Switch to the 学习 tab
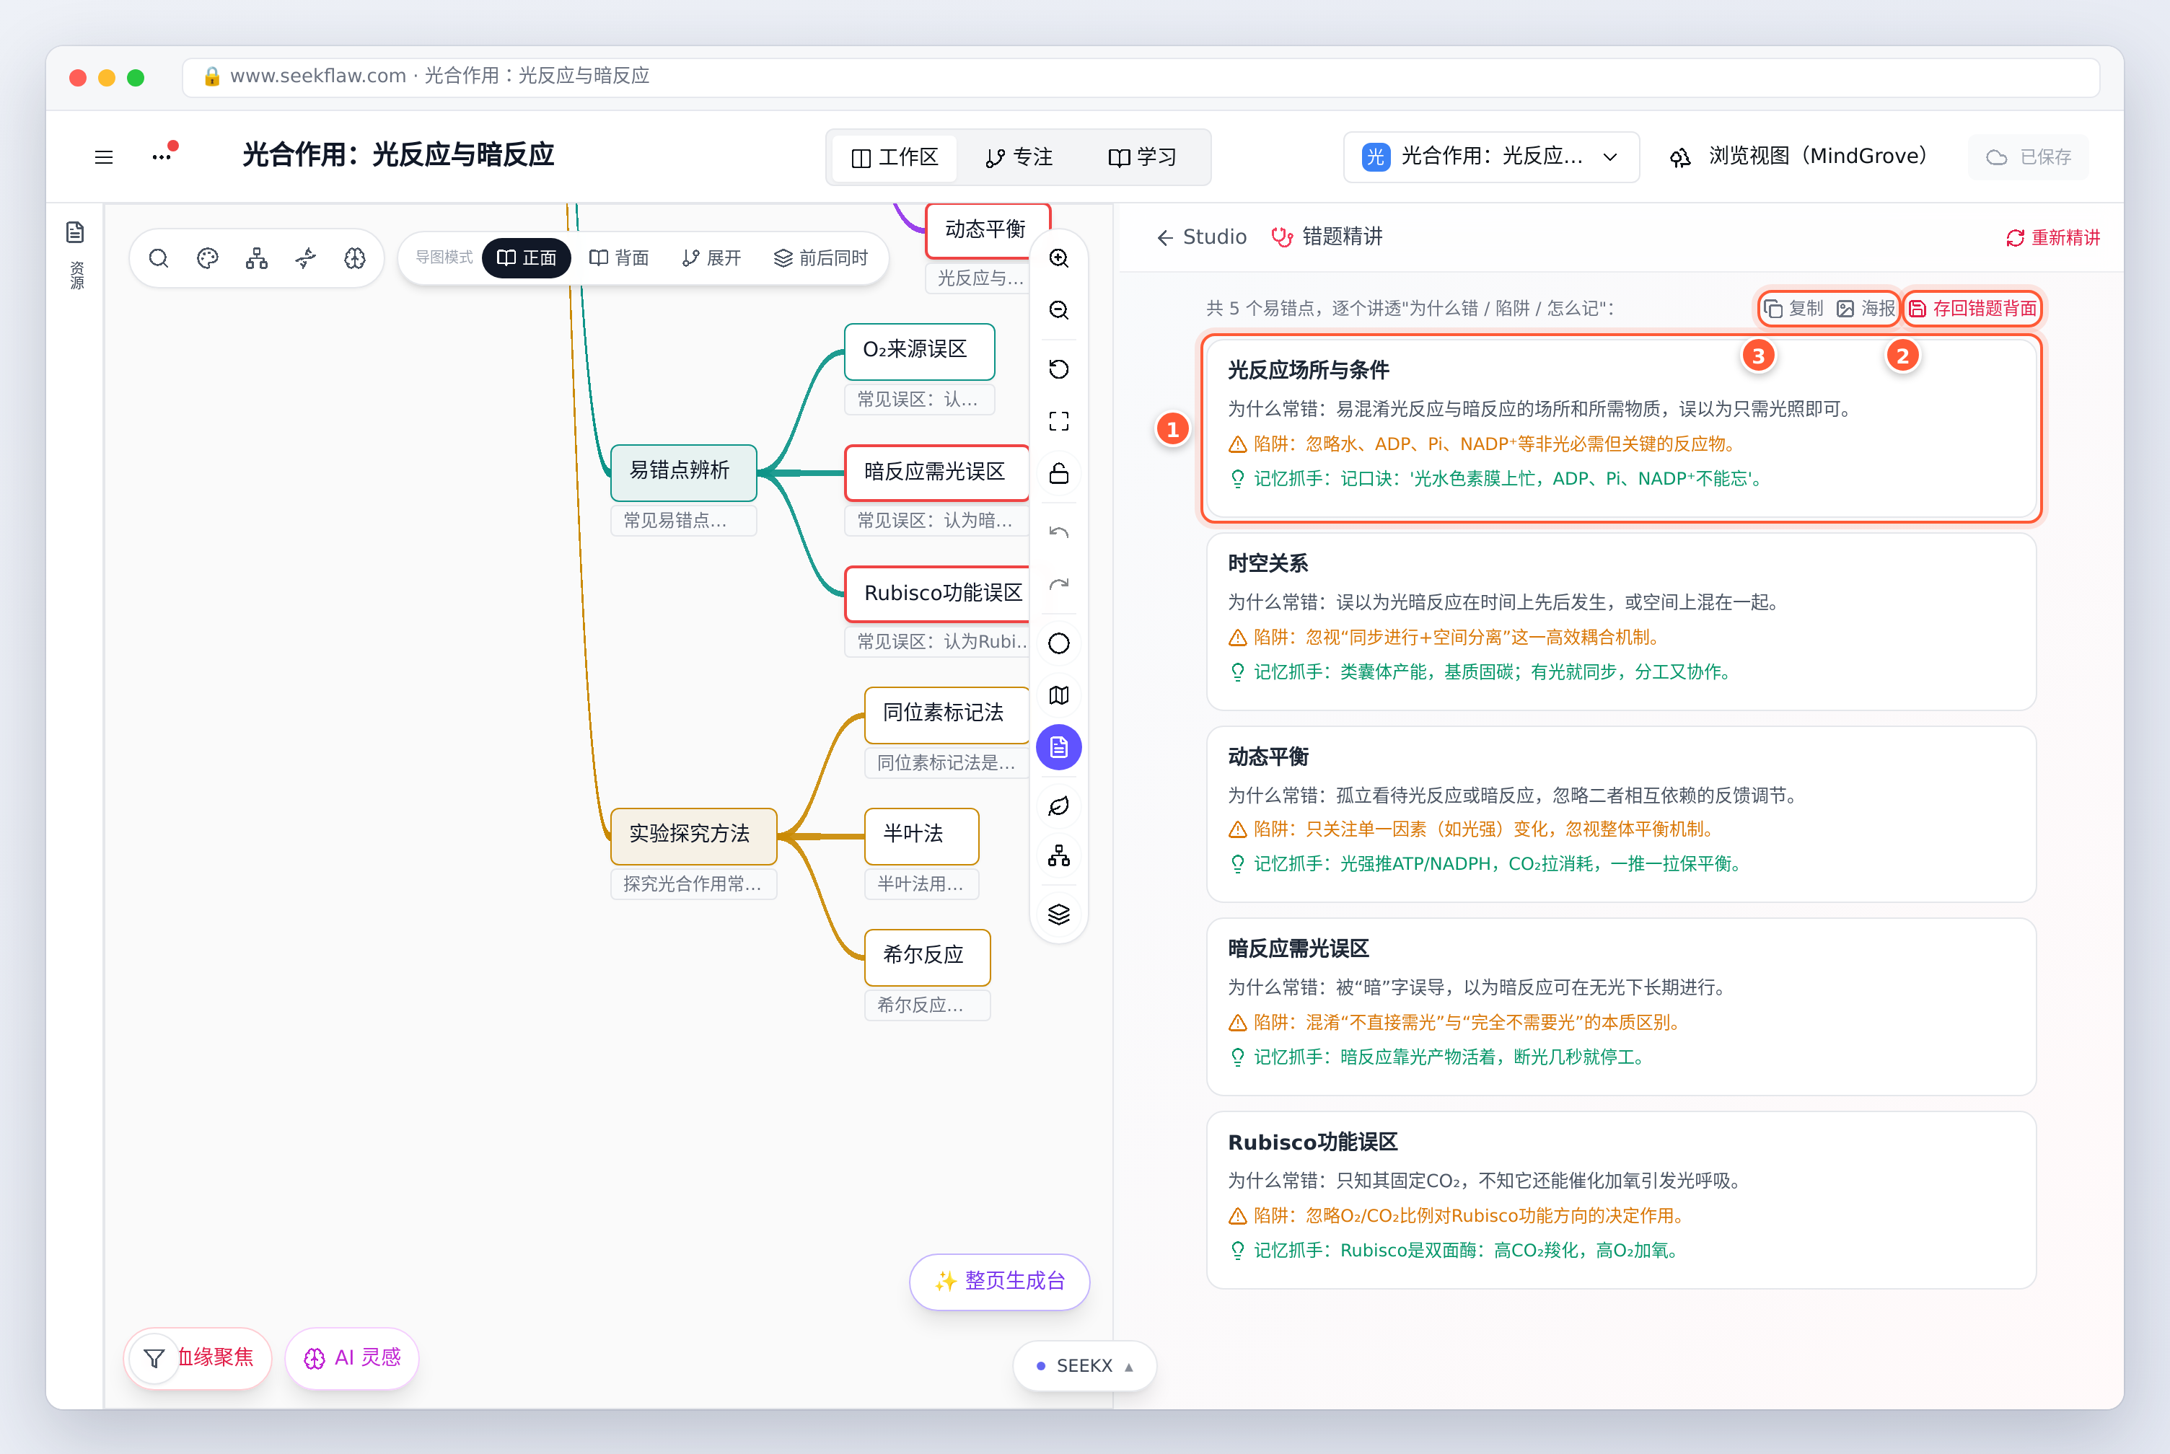Image resolution: width=2170 pixels, height=1454 pixels. click(x=1143, y=158)
